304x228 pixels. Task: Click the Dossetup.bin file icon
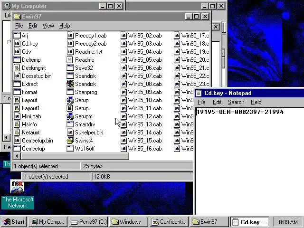pyautogui.click(x=17, y=76)
